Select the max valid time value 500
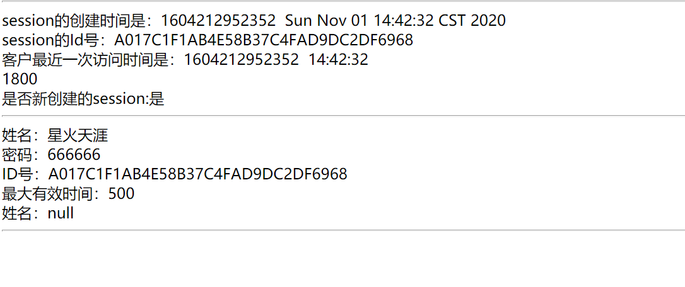This screenshot has height=287, width=685. coord(122,194)
